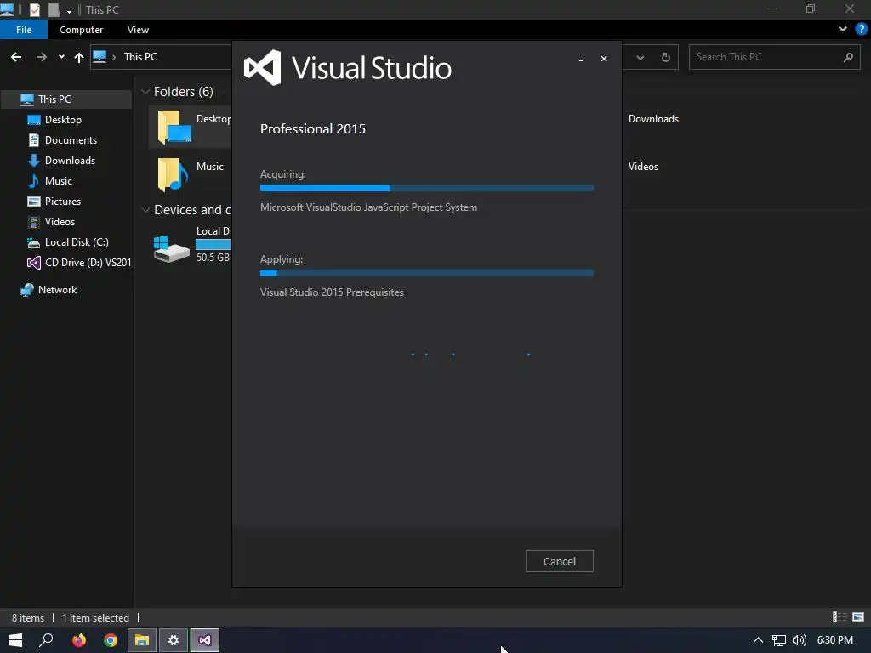Select Downloads in navigation pane
The height and width of the screenshot is (653, 871).
[x=70, y=161]
